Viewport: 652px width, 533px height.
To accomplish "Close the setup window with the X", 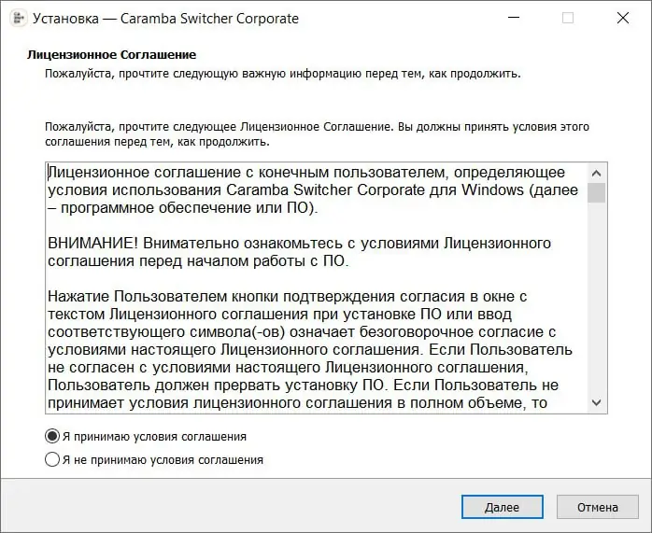I will 622,18.
